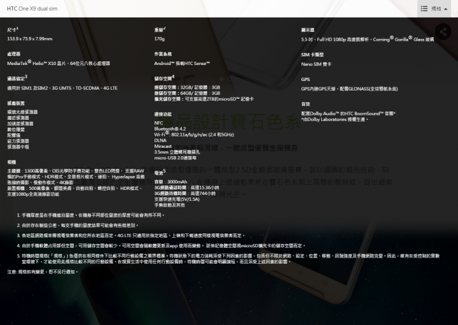
Task: Click the SIM 卡類型 heading
Action: pyautogui.click(x=312, y=55)
